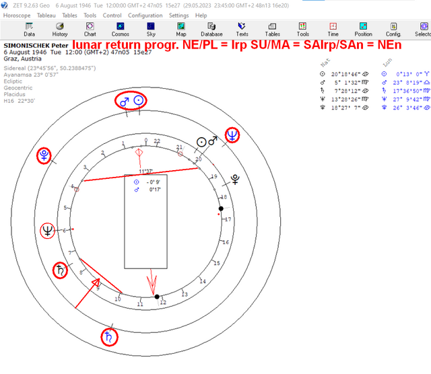Screen dimensions: 431x374
Task: Click the blue Saturn glyph at chart bottom
Action: point(109,337)
